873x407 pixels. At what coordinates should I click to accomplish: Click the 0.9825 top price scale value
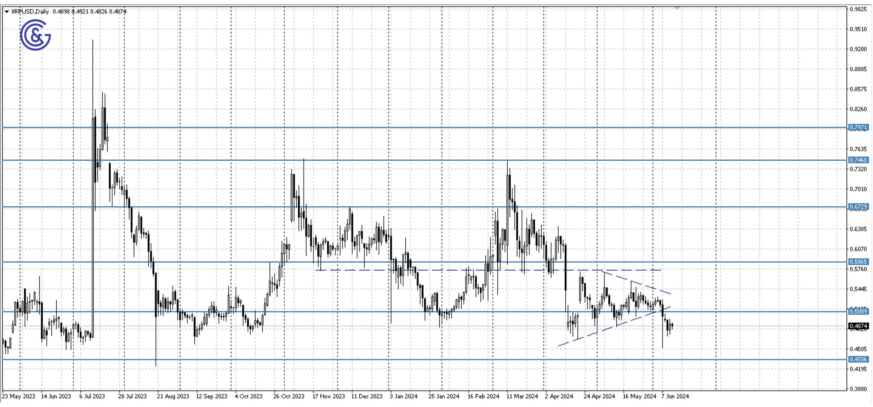coord(858,9)
